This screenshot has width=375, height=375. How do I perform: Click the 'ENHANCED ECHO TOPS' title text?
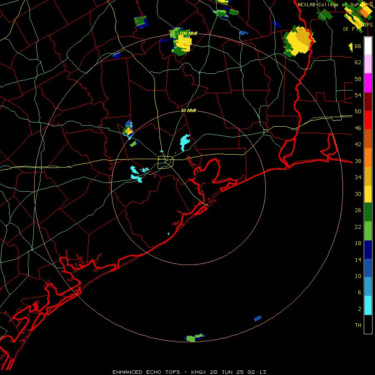click(146, 372)
